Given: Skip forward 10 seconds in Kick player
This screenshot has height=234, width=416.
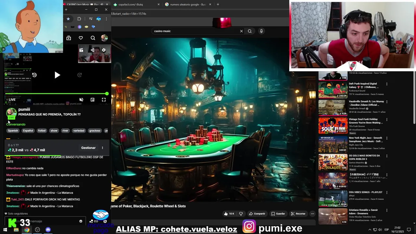Looking at the screenshot, I should pyautogui.click(x=79, y=75).
